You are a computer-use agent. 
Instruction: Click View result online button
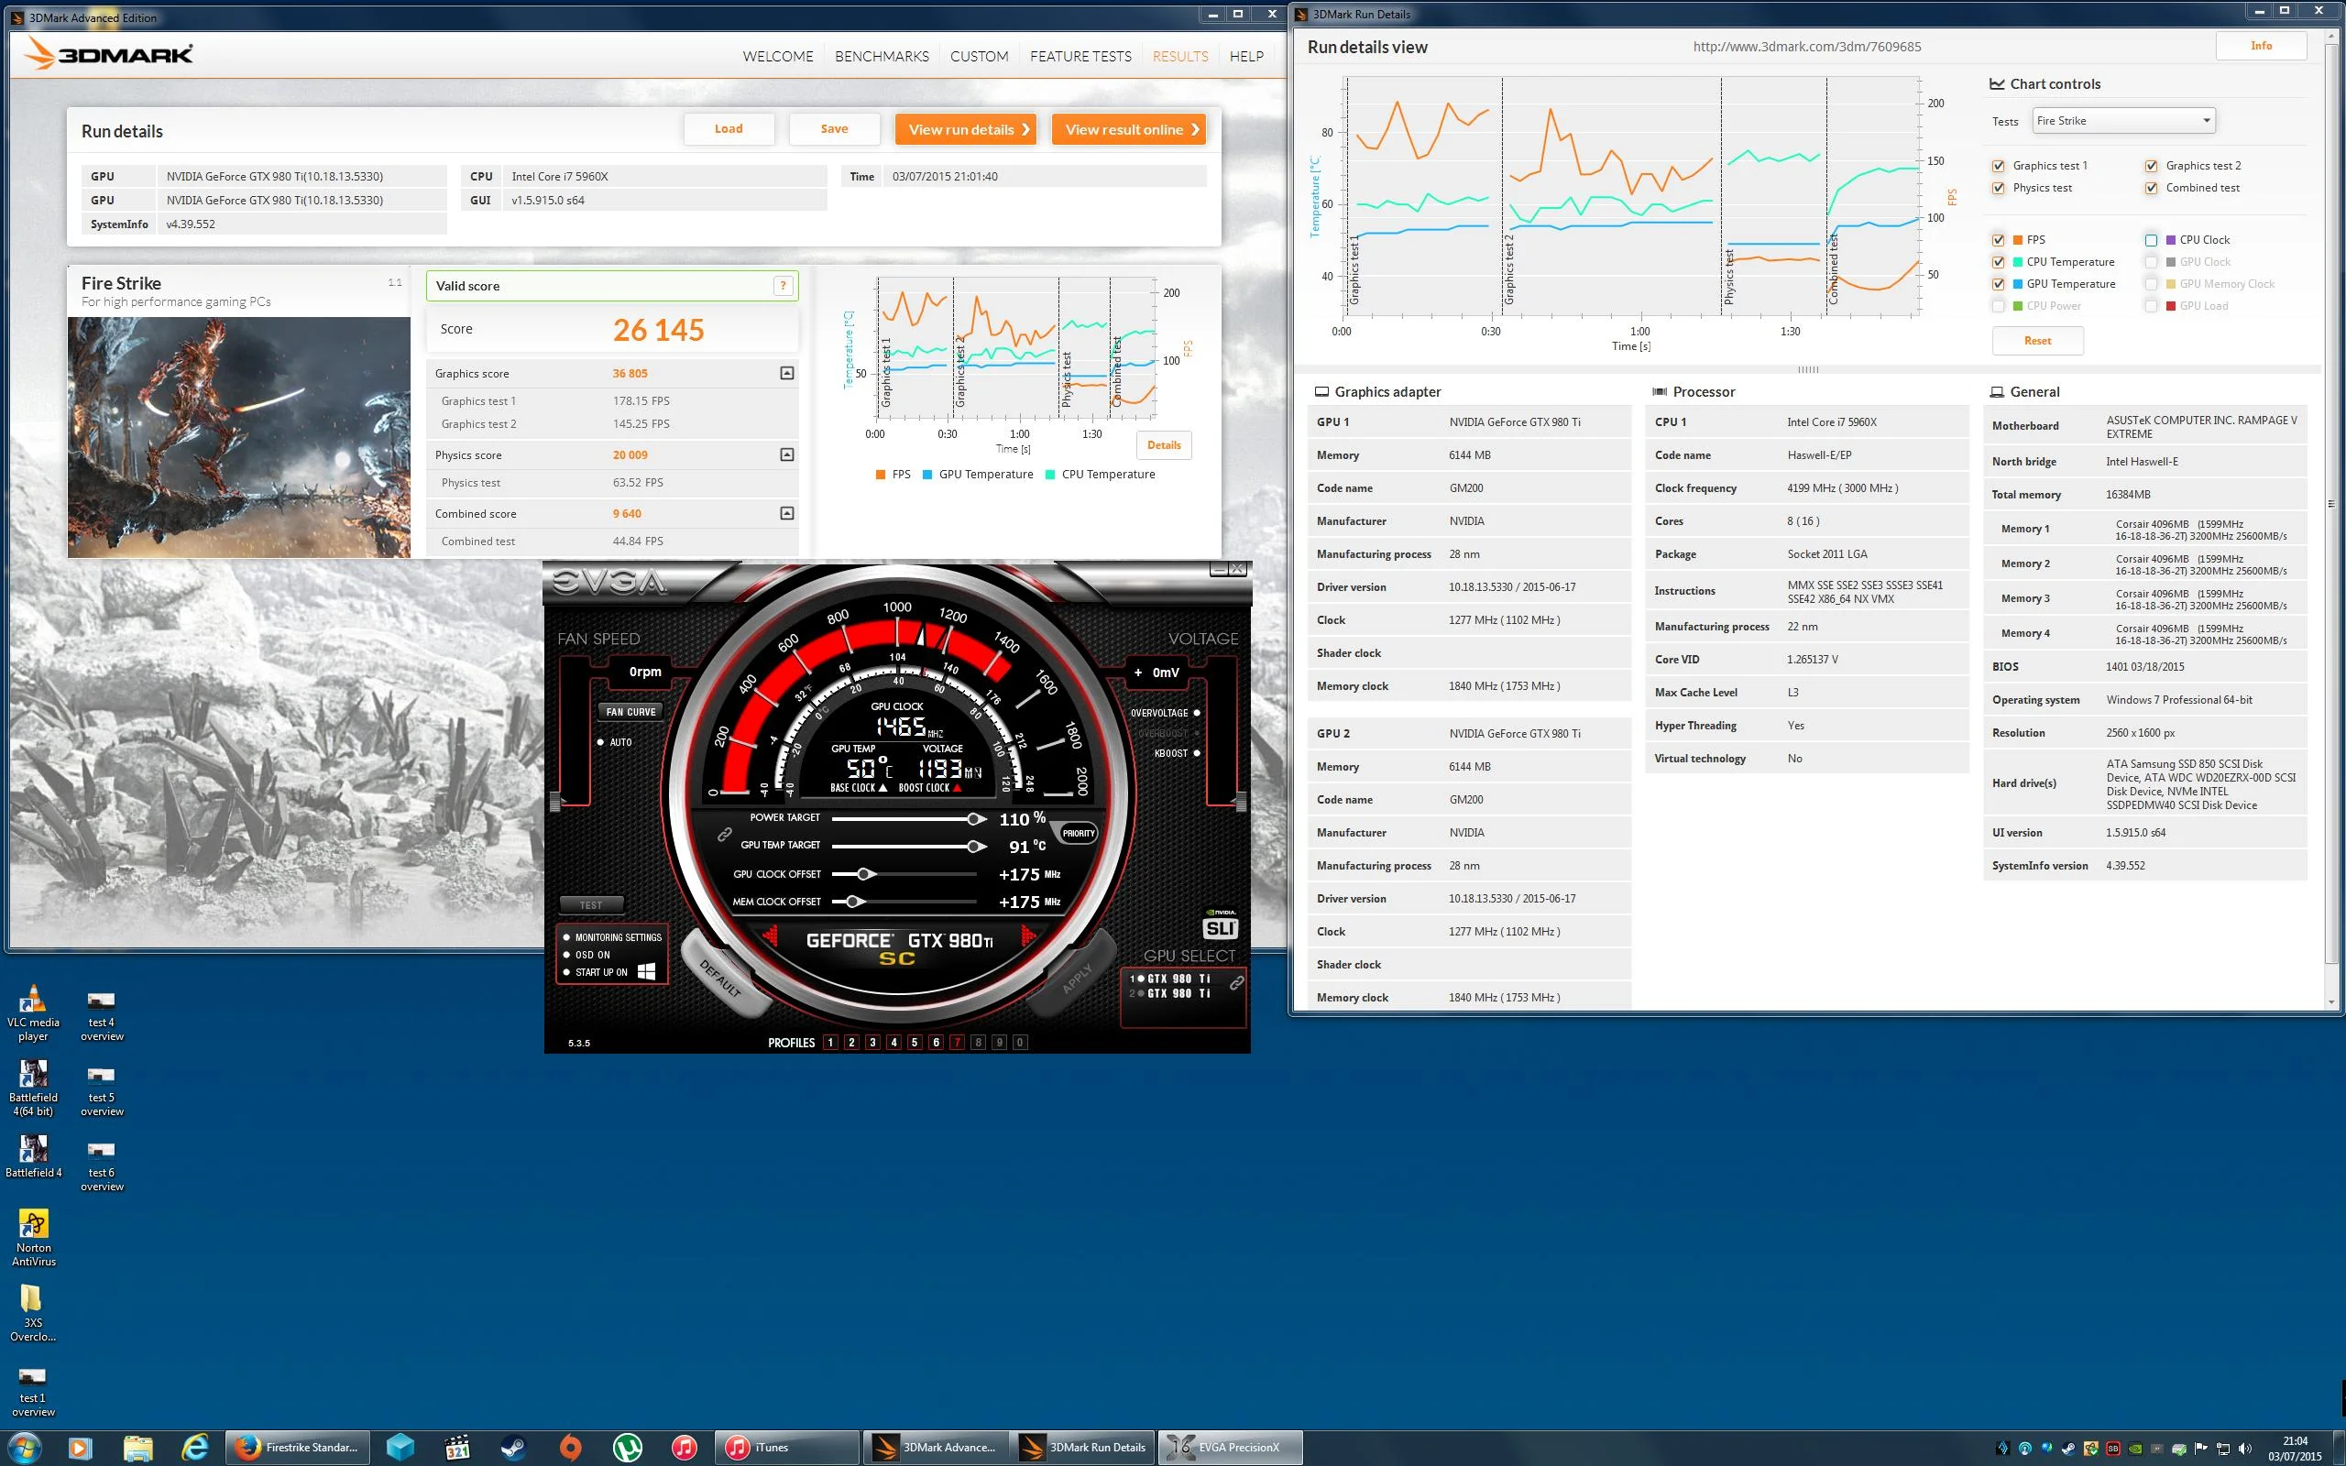[x=1128, y=129]
